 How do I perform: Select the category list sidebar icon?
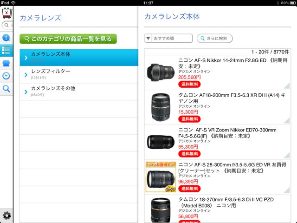[x=6, y=50]
